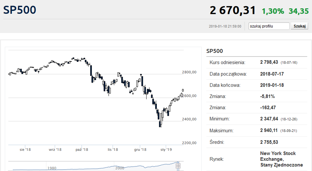Image resolution: width=312 pixels, height=171 pixels.
Task: Click the 'Data końcowa' date 2019-01-18
Action: tap(272, 85)
